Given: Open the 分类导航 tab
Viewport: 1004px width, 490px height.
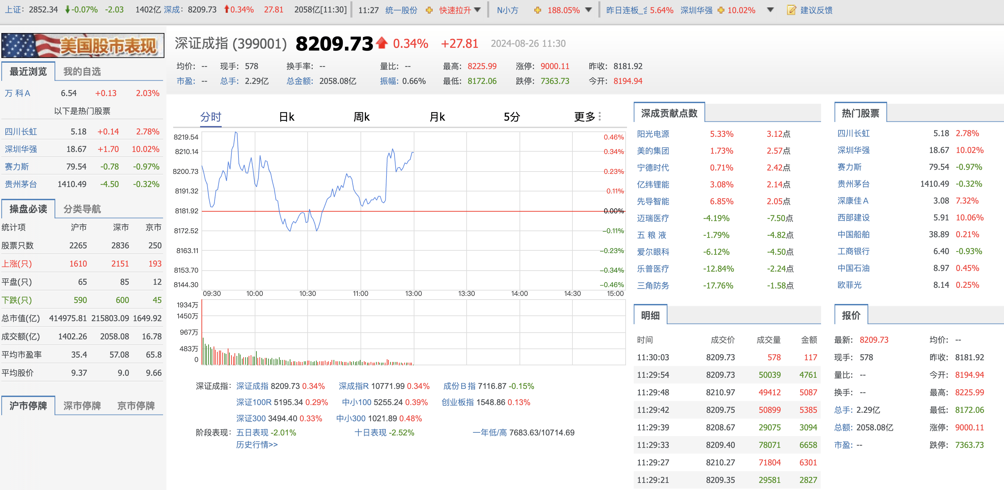Looking at the screenshot, I should tap(82, 209).
